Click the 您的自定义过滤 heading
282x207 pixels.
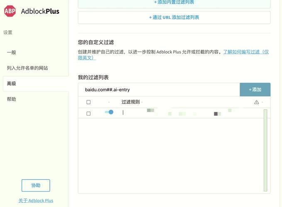(x=96, y=42)
